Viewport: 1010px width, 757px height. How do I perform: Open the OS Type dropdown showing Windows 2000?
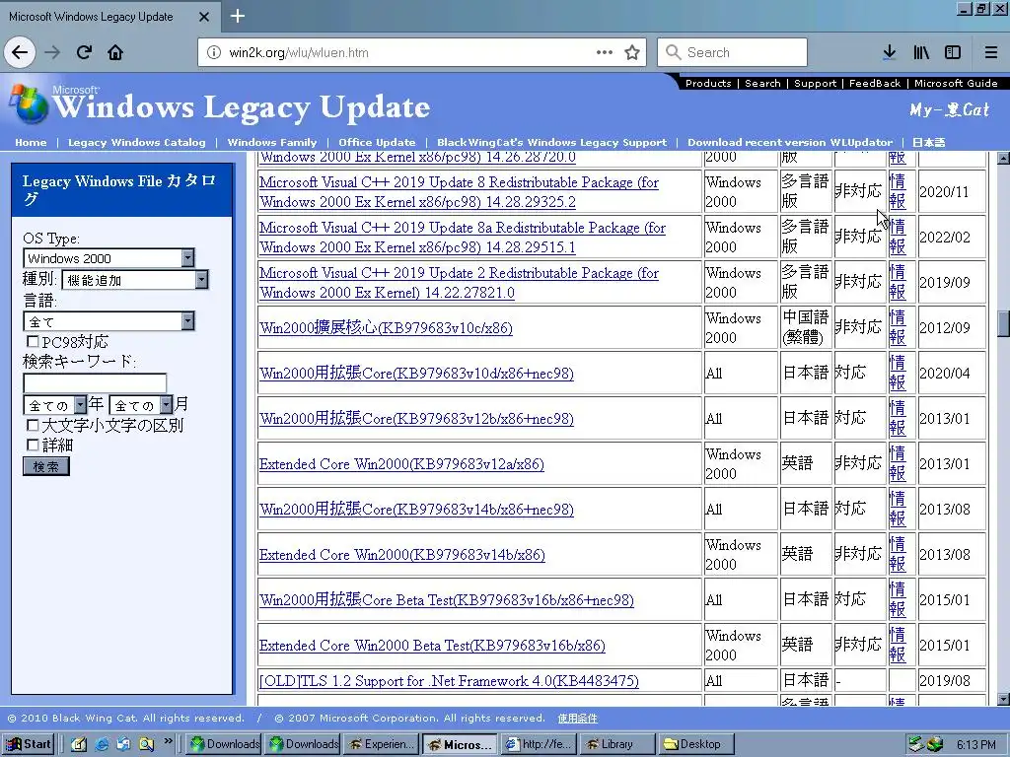click(108, 258)
